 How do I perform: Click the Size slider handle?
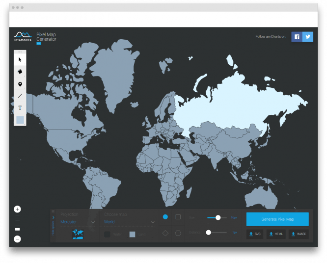pyautogui.click(x=218, y=218)
